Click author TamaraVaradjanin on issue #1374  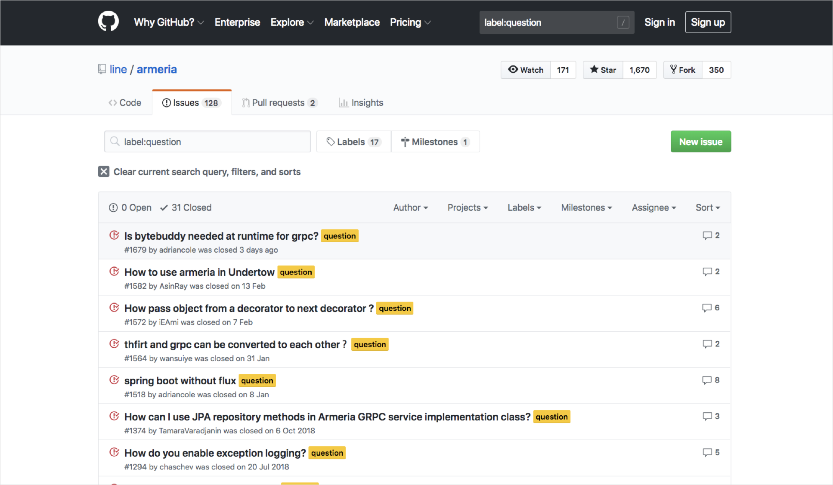tap(190, 430)
